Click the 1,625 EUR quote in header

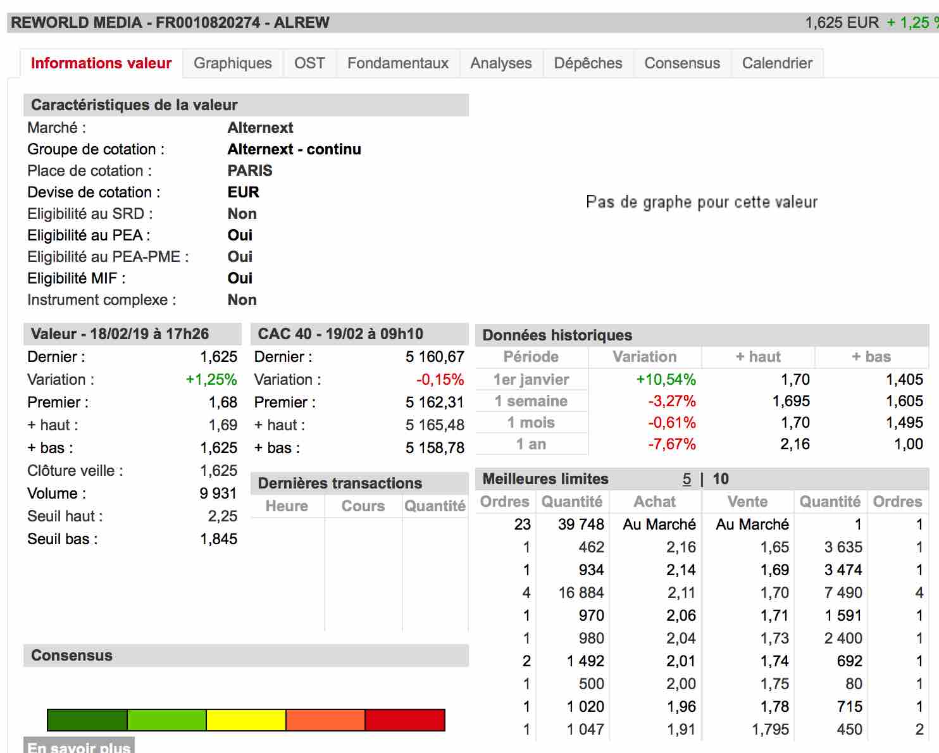pyautogui.click(x=842, y=23)
